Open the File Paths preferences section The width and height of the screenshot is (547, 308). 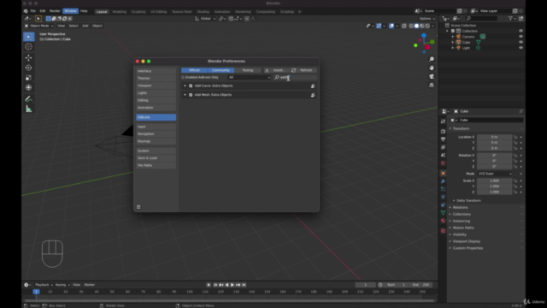pos(156,165)
